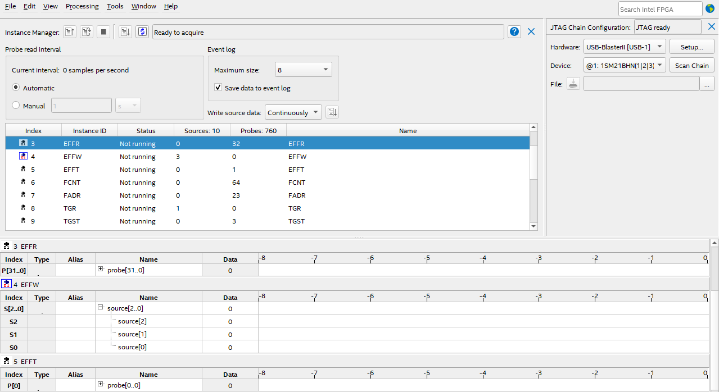Screen dimensions: 719x392
Task: Toggle the continuous write source data icon
Action: (142, 32)
